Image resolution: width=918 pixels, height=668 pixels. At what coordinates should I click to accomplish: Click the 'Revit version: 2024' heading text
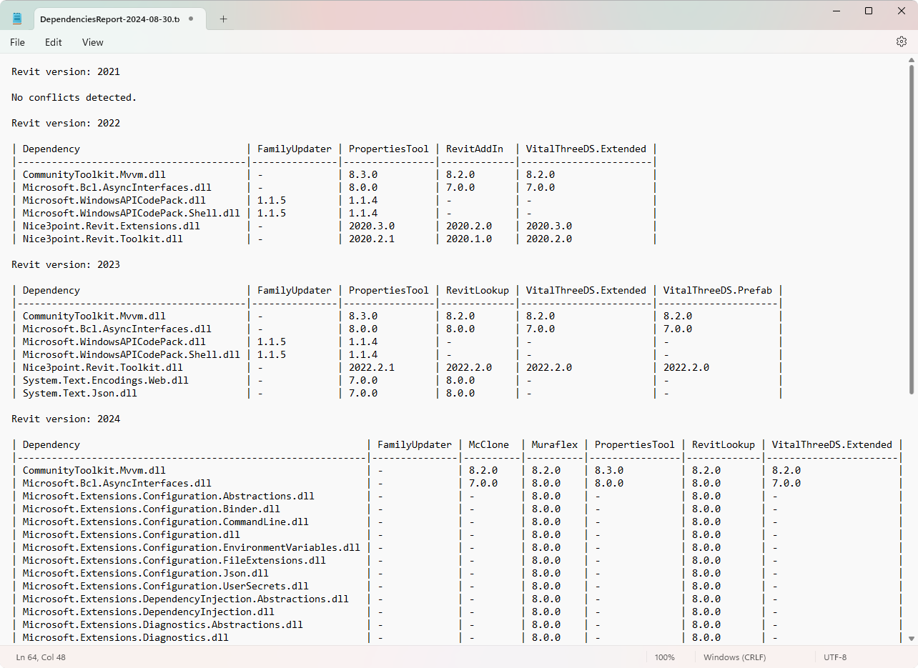[x=65, y=419]
